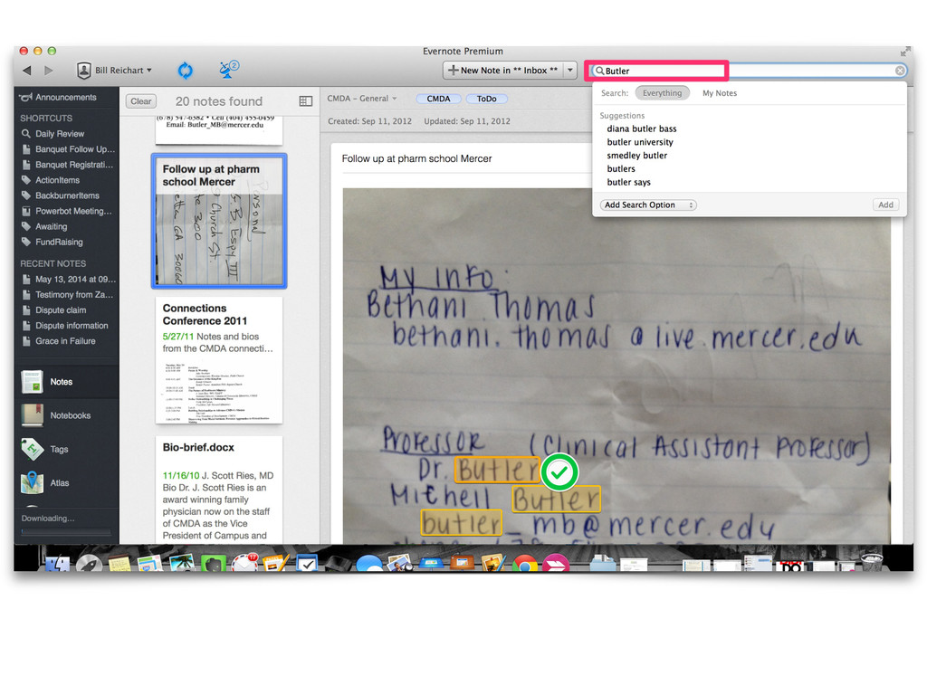This screenshot has width=927, height=695.
Task: Create New Note in Inbox
Action: click(502, 71)
